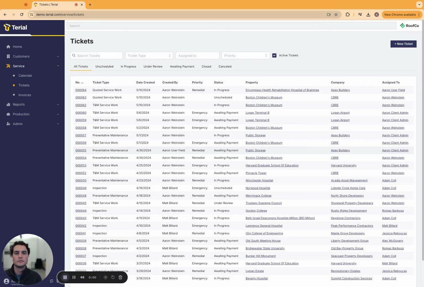Pause the screen recording
The image size is (424, 287).
click(x=74, y=277)
